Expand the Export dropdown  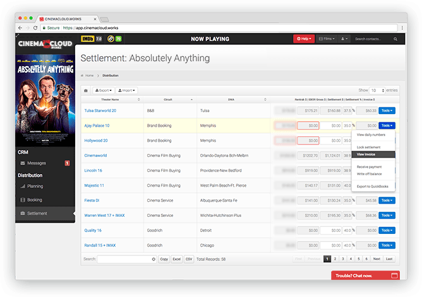pyautogui.click(x=103, y=90)
